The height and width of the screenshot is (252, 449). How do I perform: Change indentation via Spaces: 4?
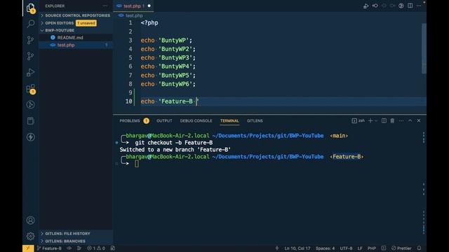(x=325, y=248)
